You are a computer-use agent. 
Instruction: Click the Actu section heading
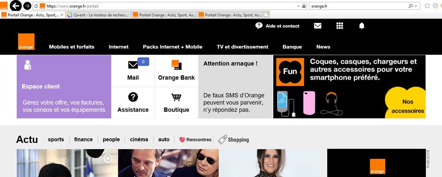pos(27,139)
